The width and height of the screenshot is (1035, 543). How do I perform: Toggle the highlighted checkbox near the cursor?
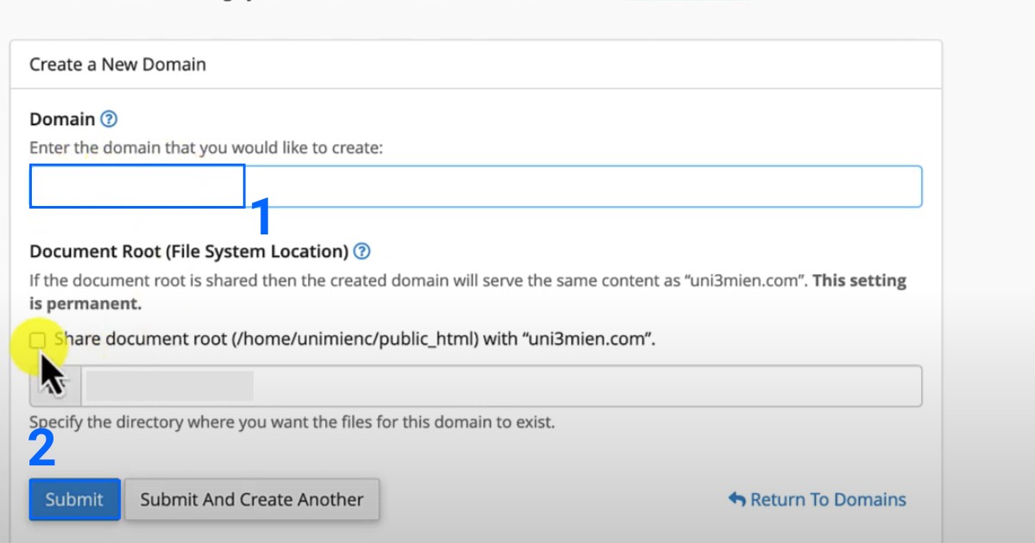[38, 340]
